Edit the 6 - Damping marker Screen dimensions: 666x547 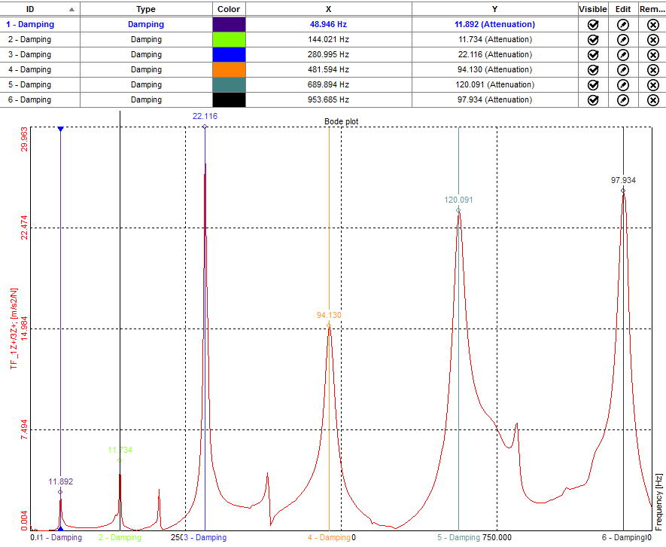623,100
